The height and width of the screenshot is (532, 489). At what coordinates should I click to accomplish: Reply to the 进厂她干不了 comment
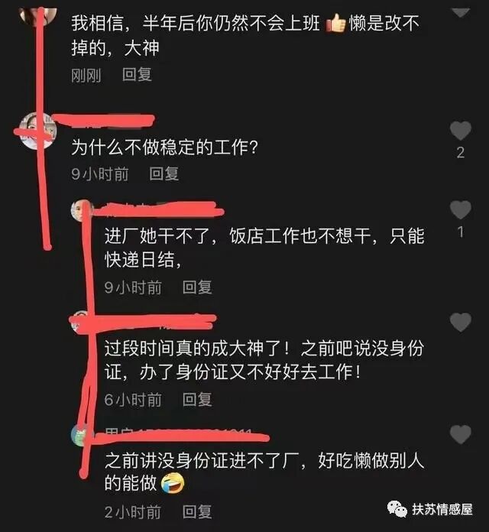pyautogui.click(x=197, y=287)
